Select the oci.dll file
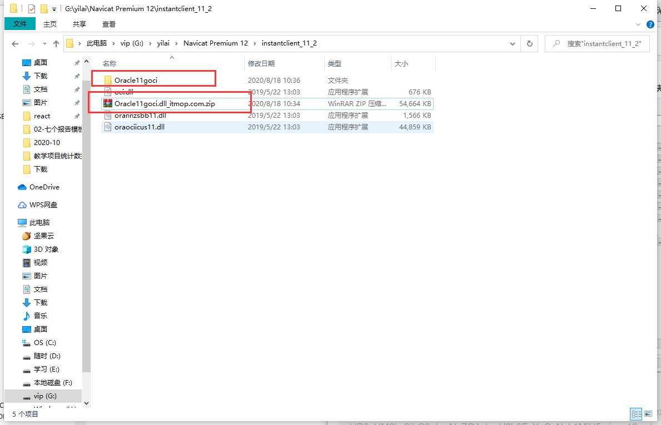661x425 pixels. coord(267,92)
